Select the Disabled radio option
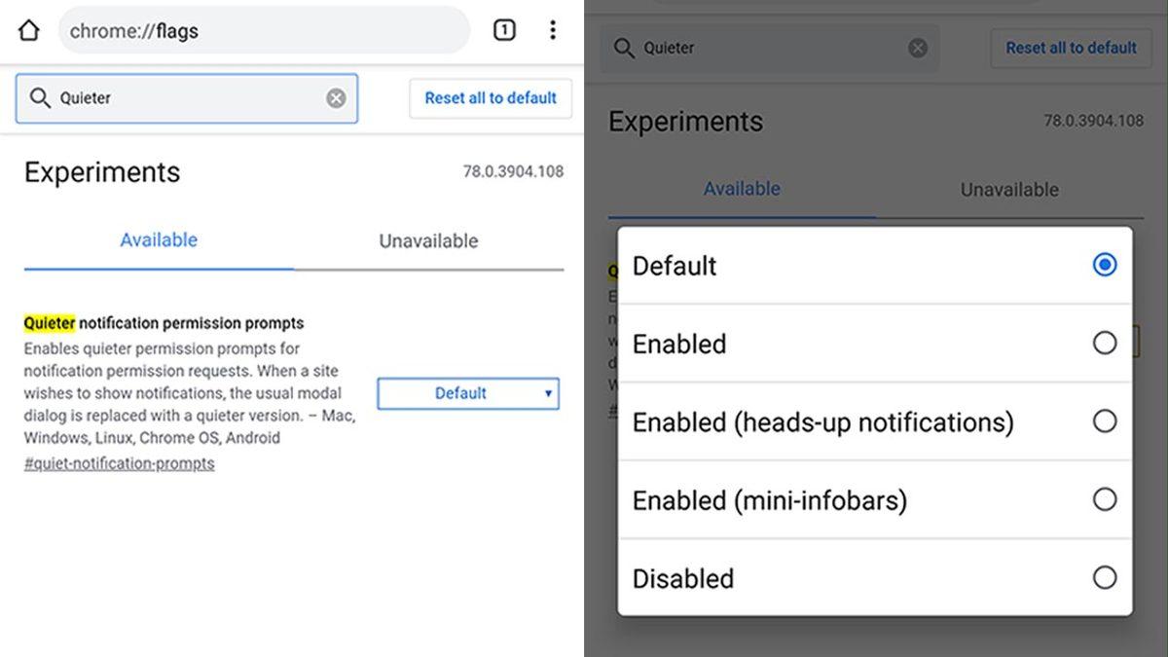The width and height of the screenshot is (1168, 657). click(1105, 578)
